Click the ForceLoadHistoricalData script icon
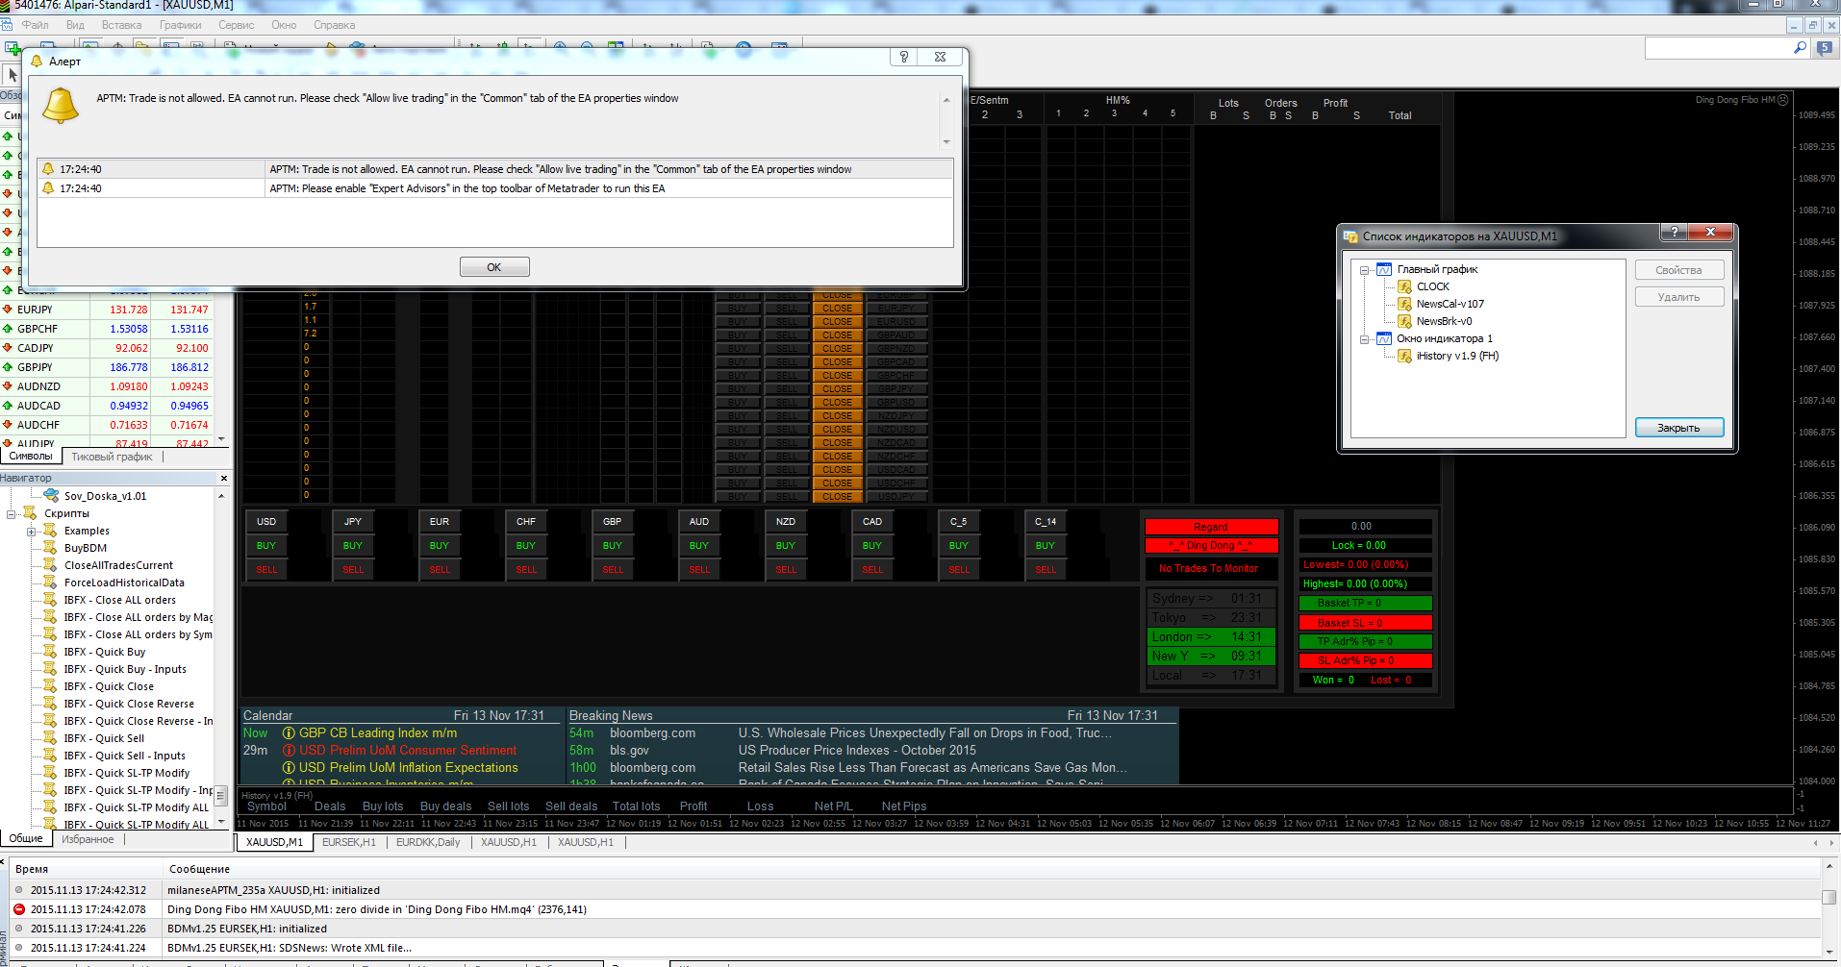This screenshot has height=967, width=1841. tap(51, 583)
